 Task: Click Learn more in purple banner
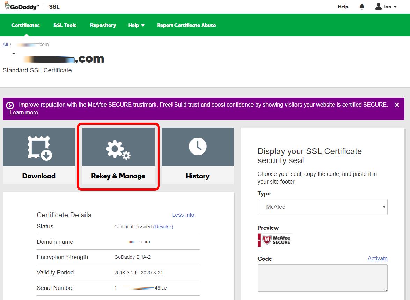(24, 113)
